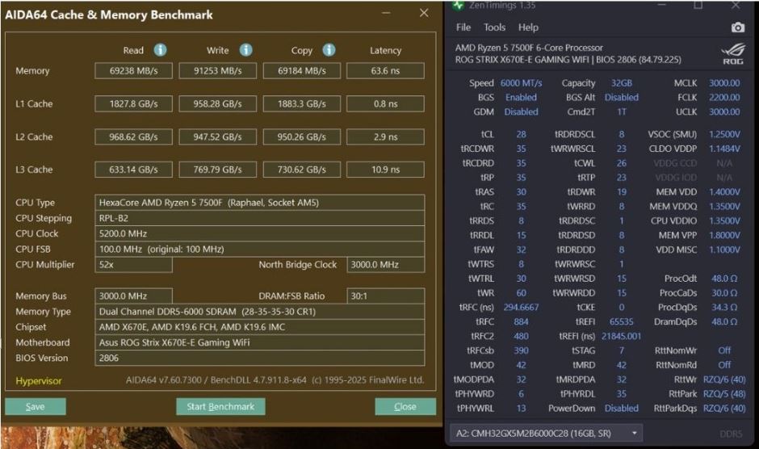Click the MEM VDD value 1.4000V
The image size is (759, 449).
[724, 192]
